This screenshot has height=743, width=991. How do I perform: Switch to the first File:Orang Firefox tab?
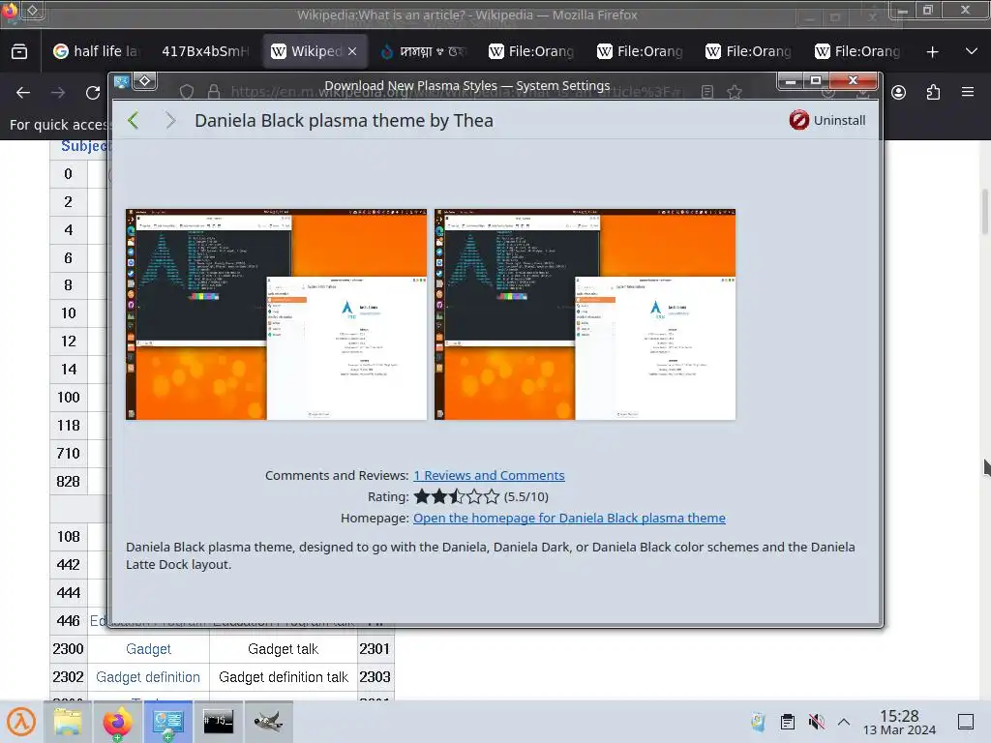point(531,51)
